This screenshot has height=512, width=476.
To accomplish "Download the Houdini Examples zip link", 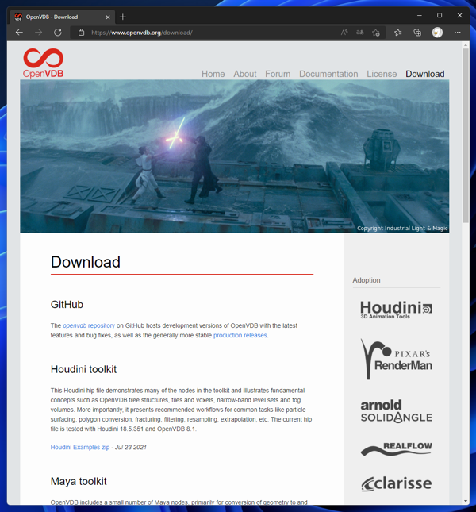I will (x=80, y=447).
